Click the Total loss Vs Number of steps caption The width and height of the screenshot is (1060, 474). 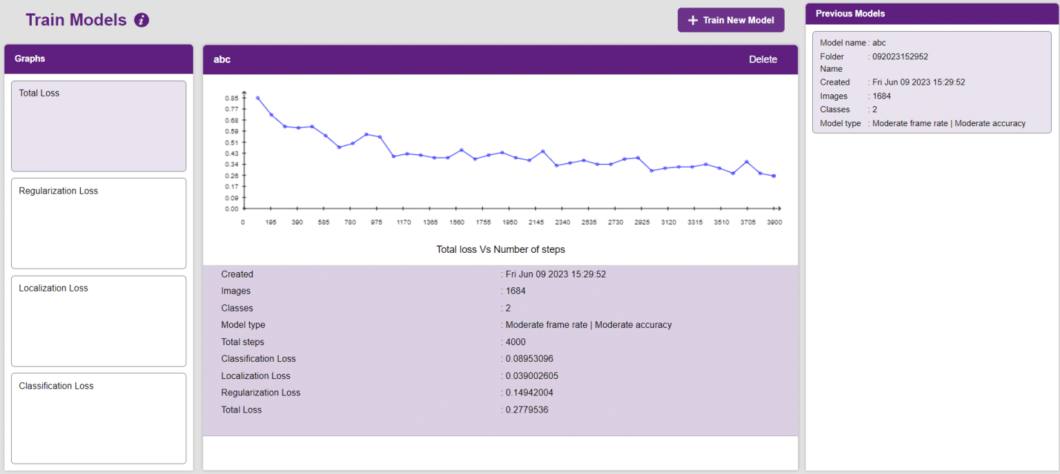[500, 249]
